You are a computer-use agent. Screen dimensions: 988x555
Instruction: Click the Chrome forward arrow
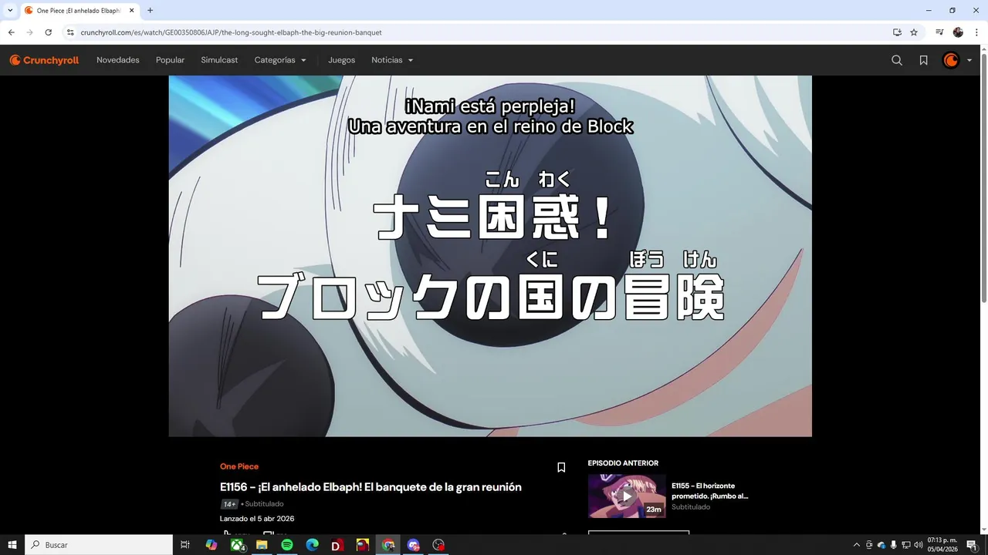click(x=29, y=32)
